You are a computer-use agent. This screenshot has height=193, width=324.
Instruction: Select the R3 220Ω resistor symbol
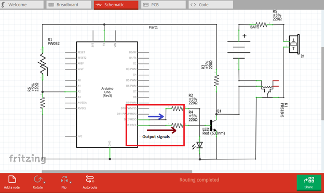(217, 80)
